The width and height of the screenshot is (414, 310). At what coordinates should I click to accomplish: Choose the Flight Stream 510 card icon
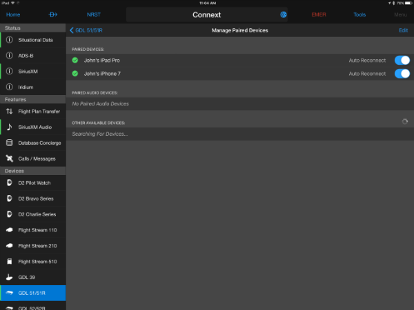pyautogui.click(x=10, y=262)
